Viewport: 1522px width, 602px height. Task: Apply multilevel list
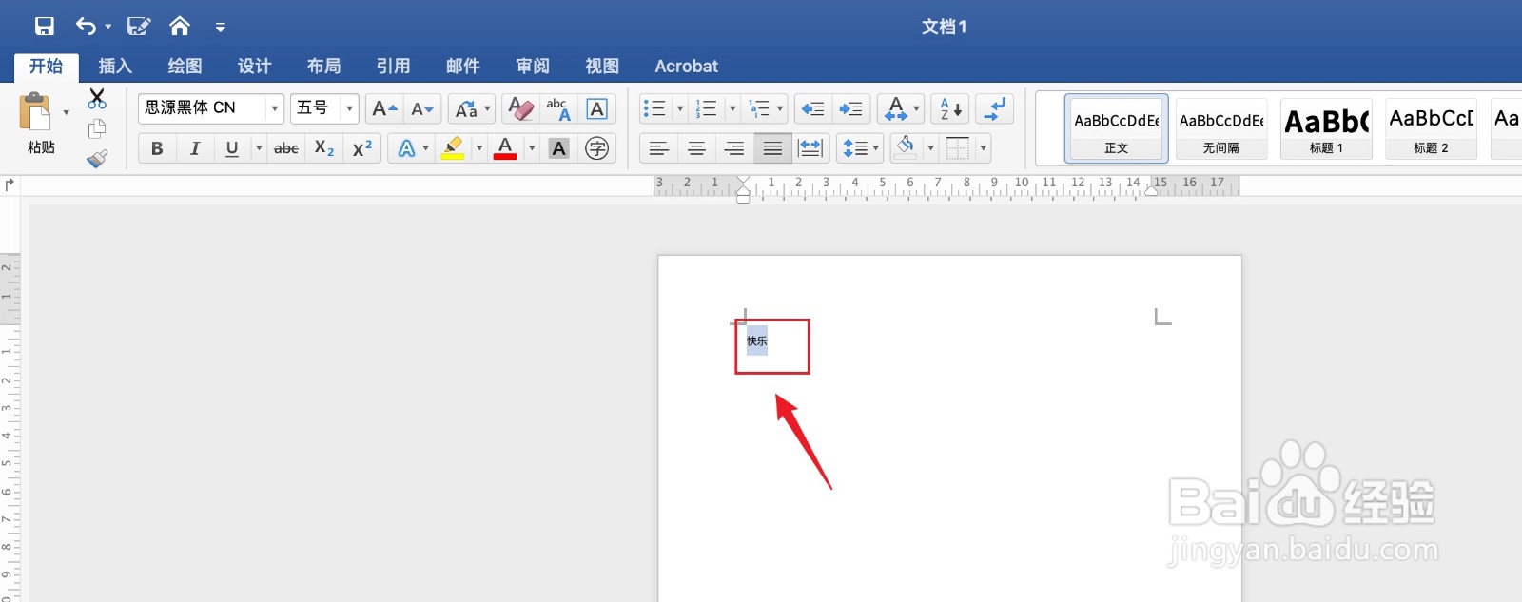coord(759,108)
